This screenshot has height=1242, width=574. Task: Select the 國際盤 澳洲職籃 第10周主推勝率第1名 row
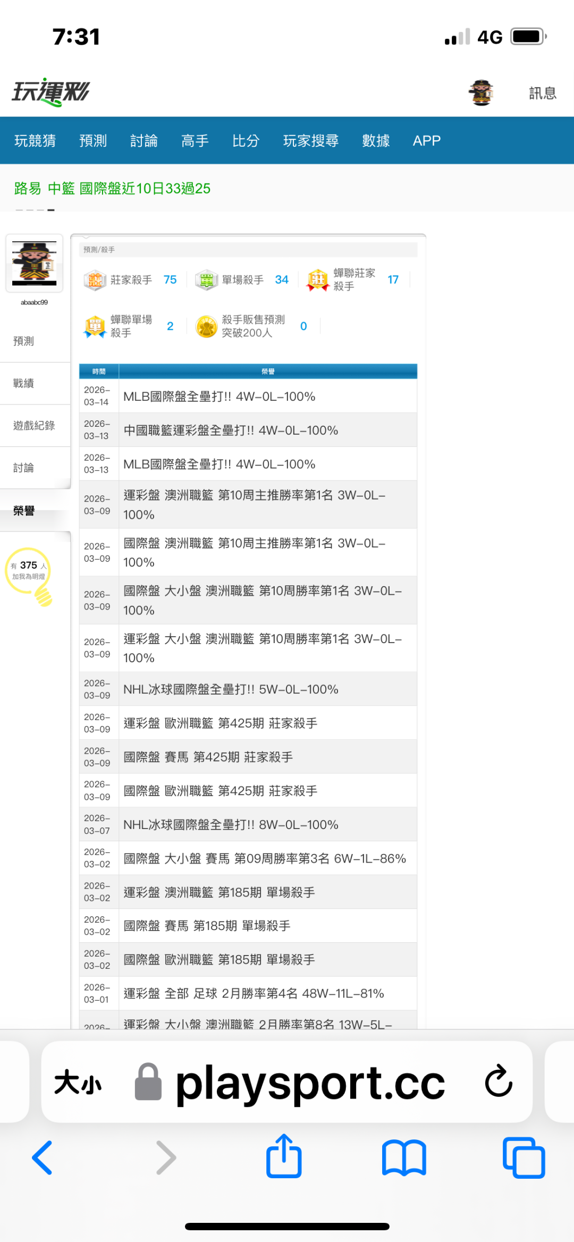(248, 553)
